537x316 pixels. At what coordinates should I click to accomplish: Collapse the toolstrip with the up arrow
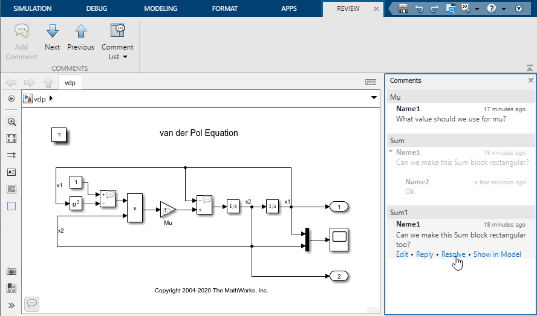(530, 68)
